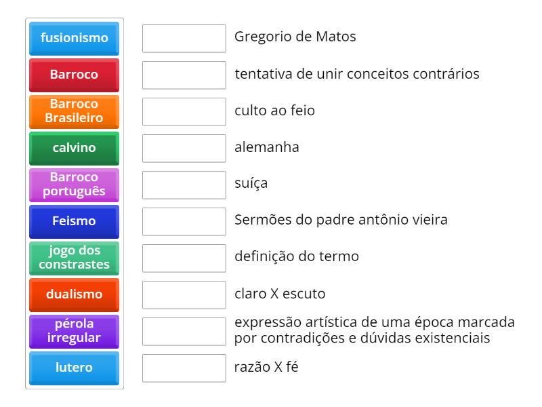Choose the drop slot beside 'alemanha'

coord(184,148)
